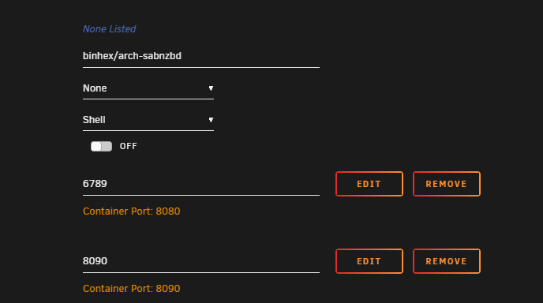Remove the 8090 port mapping
This screenshot has width=543, height=303.
[447, 261]
